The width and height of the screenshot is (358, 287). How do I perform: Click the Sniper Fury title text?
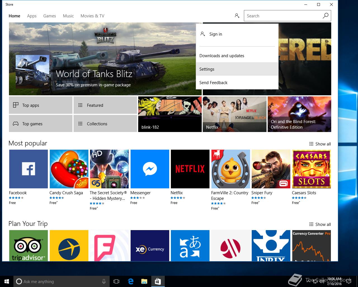click(262, 193)
